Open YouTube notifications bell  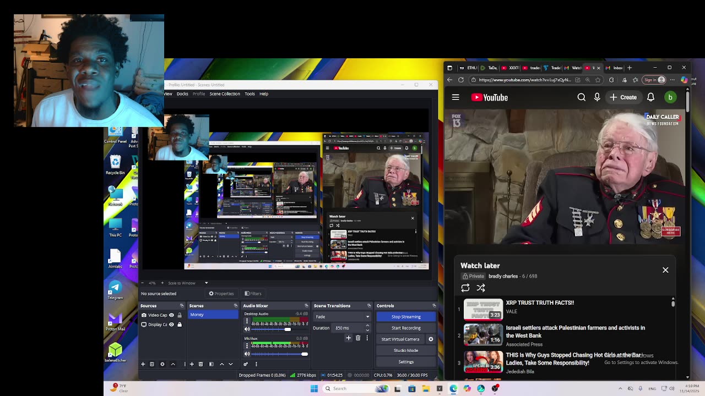650,97
